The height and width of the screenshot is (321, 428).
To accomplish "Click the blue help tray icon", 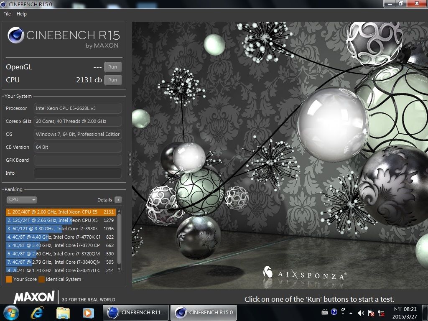I will [x=334, y=312].
